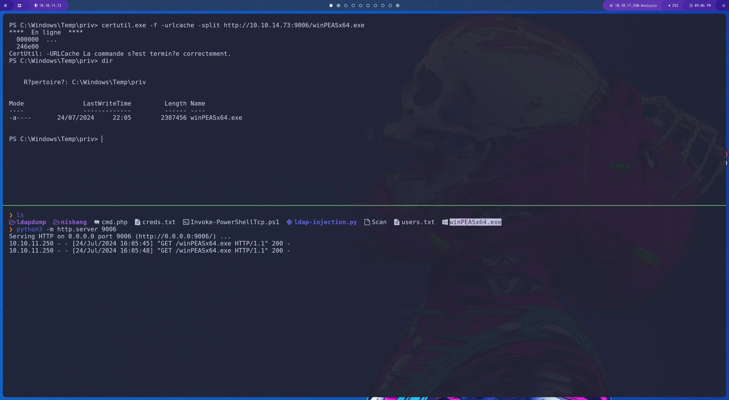This screenshot has width=729, height=400.
Task: Adjust the 25% volume level indicator
Action: 675,5
